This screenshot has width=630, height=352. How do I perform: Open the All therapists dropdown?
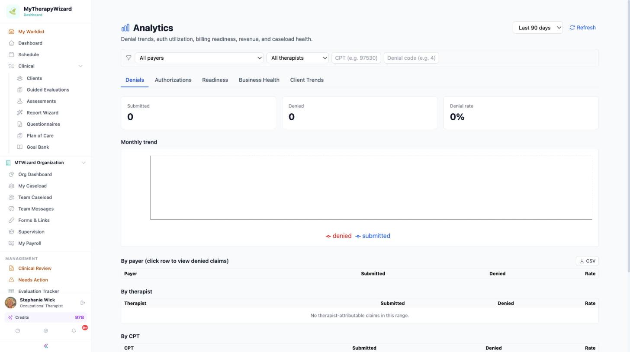pyautogui.click(x=298, y=58)
